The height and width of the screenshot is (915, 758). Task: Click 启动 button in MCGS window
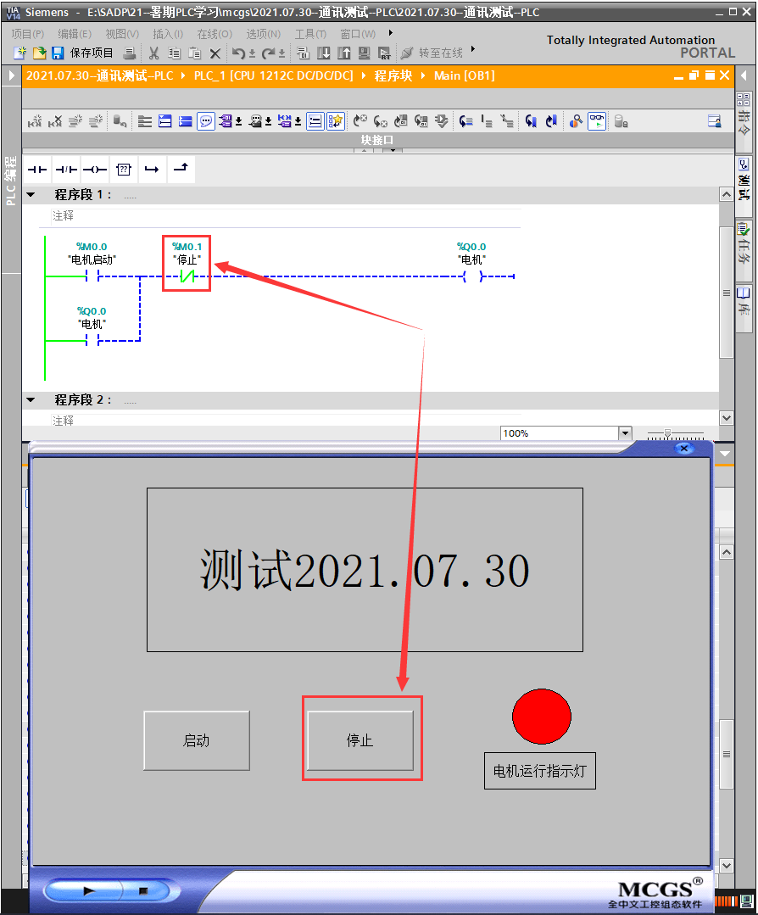[197, 740]
